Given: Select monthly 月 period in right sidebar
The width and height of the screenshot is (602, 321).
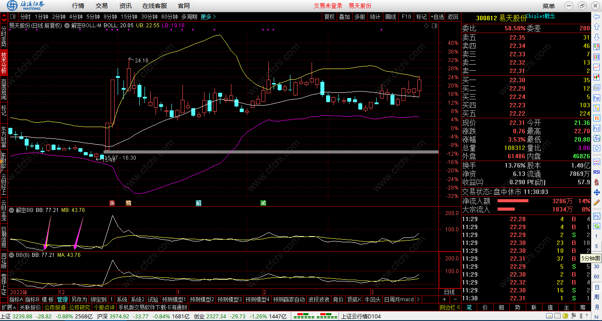Looking at the screenshot, I should [x=596, y=307].
